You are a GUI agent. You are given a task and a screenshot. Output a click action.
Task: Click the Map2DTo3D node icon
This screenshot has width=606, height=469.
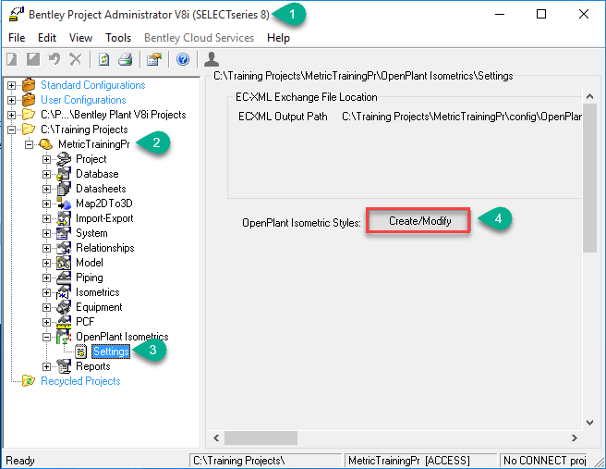(64, 204)
